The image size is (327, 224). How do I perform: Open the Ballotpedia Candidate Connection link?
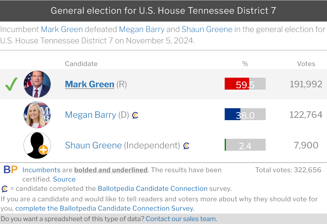point(153,189)
